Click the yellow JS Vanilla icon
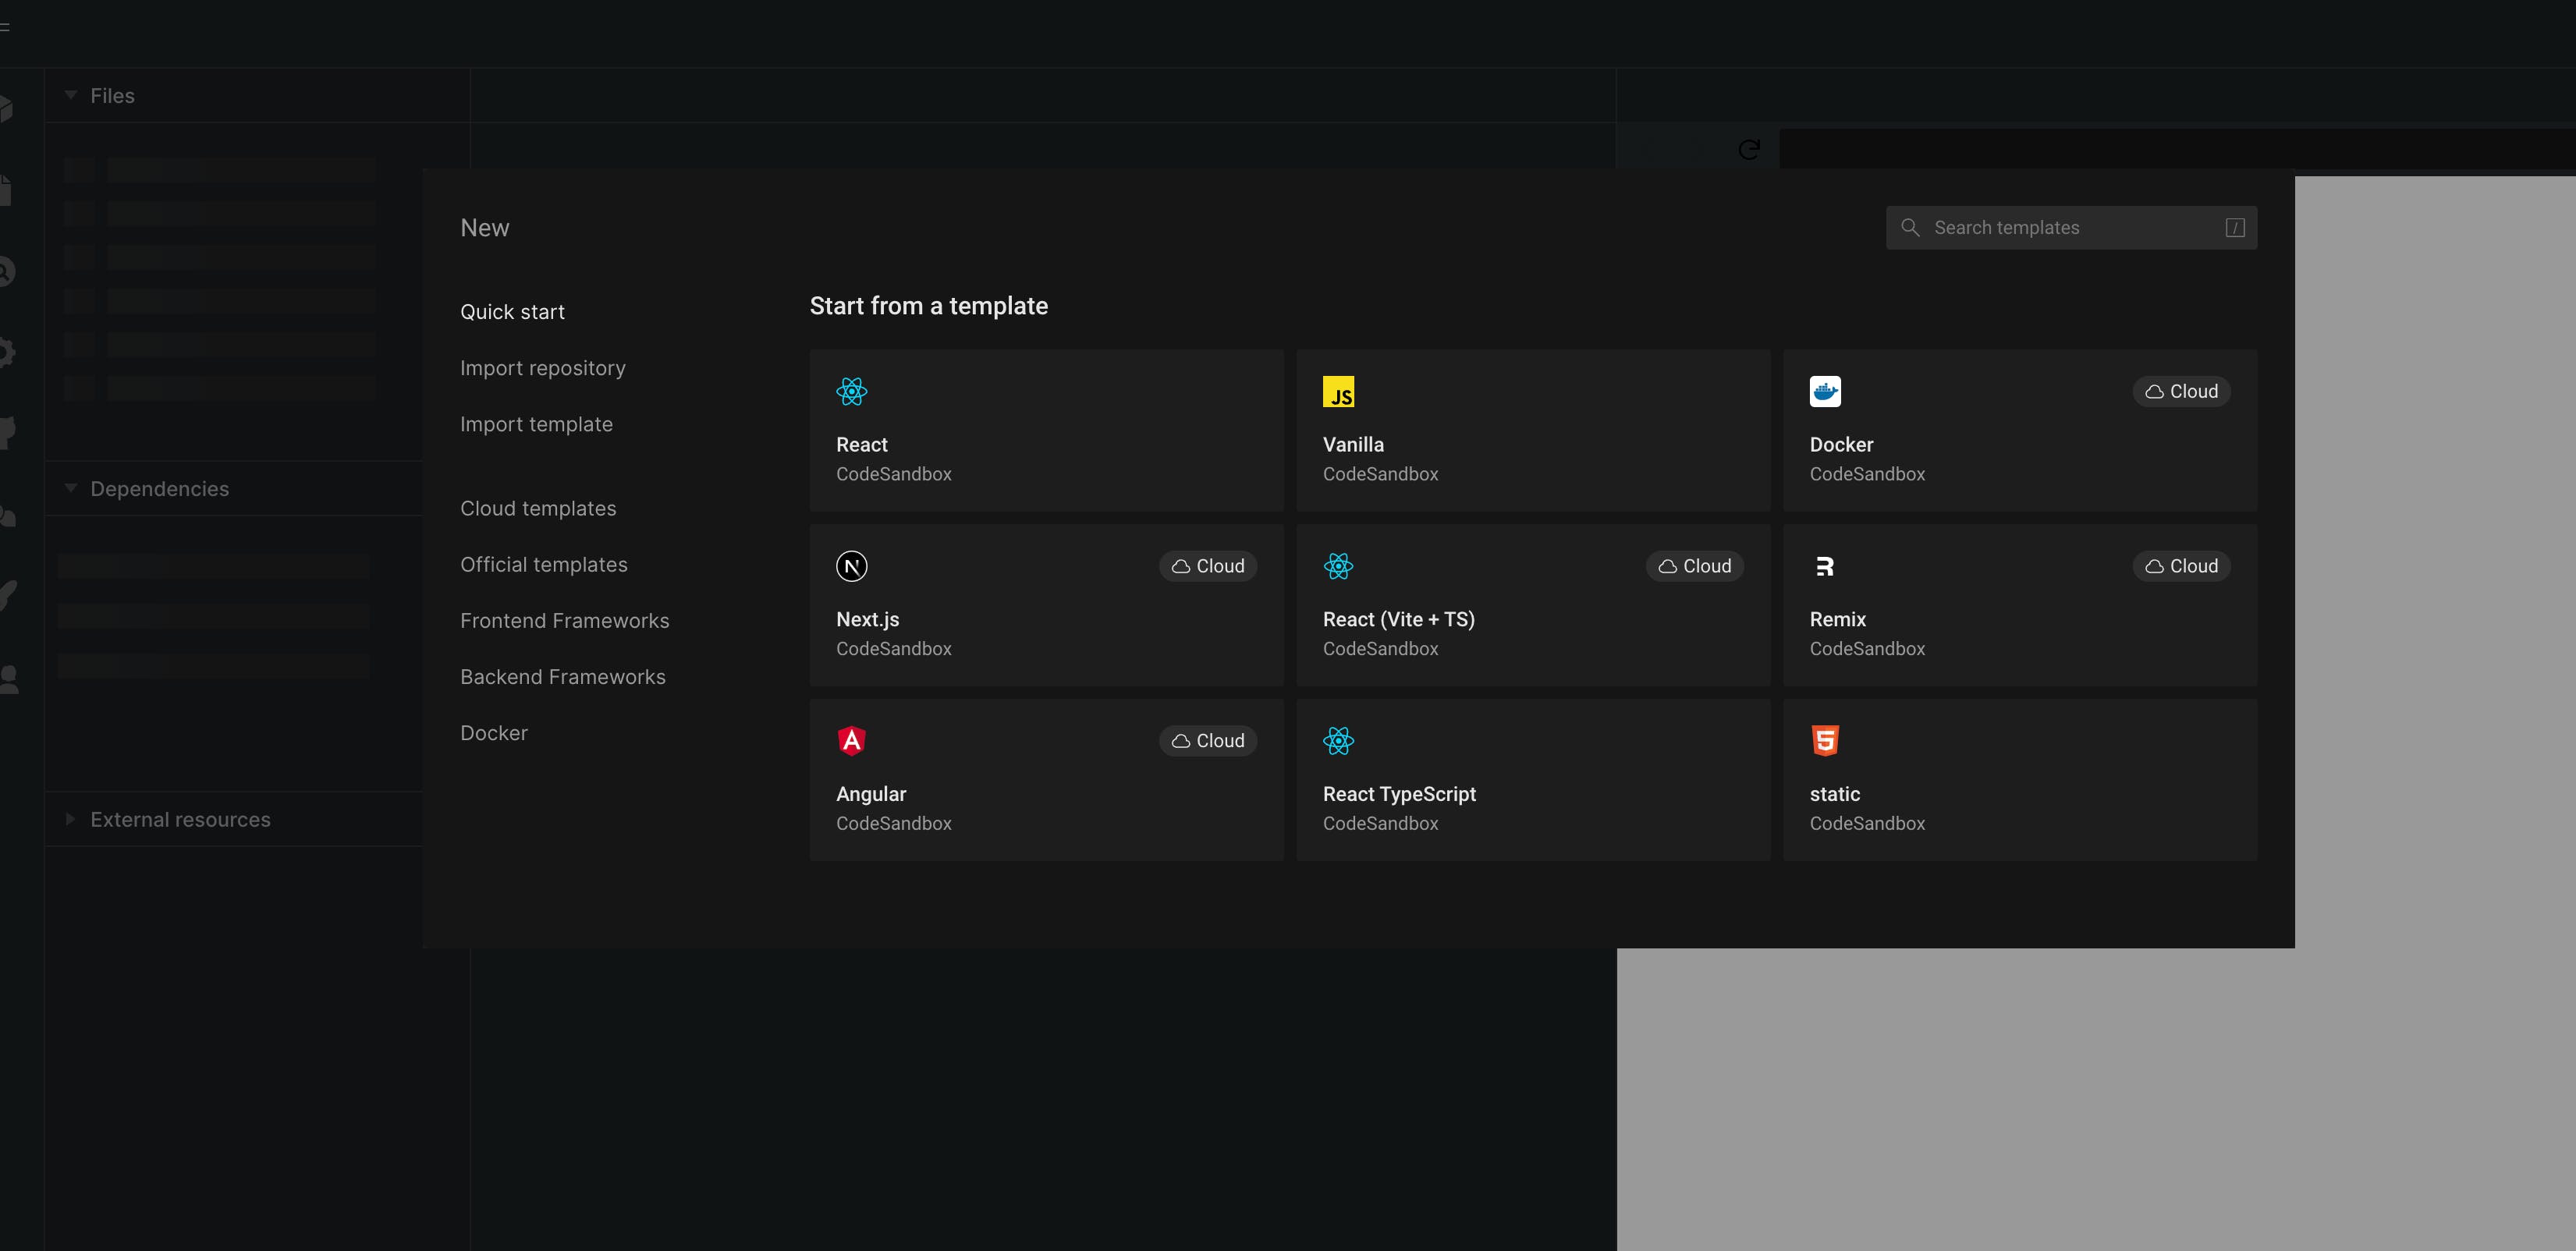 pyautogui.click(x=1338, y=391)
